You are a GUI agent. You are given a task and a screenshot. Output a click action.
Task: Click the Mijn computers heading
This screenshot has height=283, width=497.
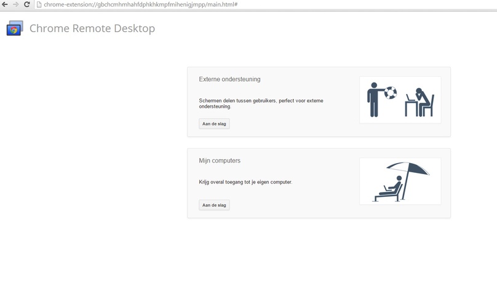pos(220,161)
